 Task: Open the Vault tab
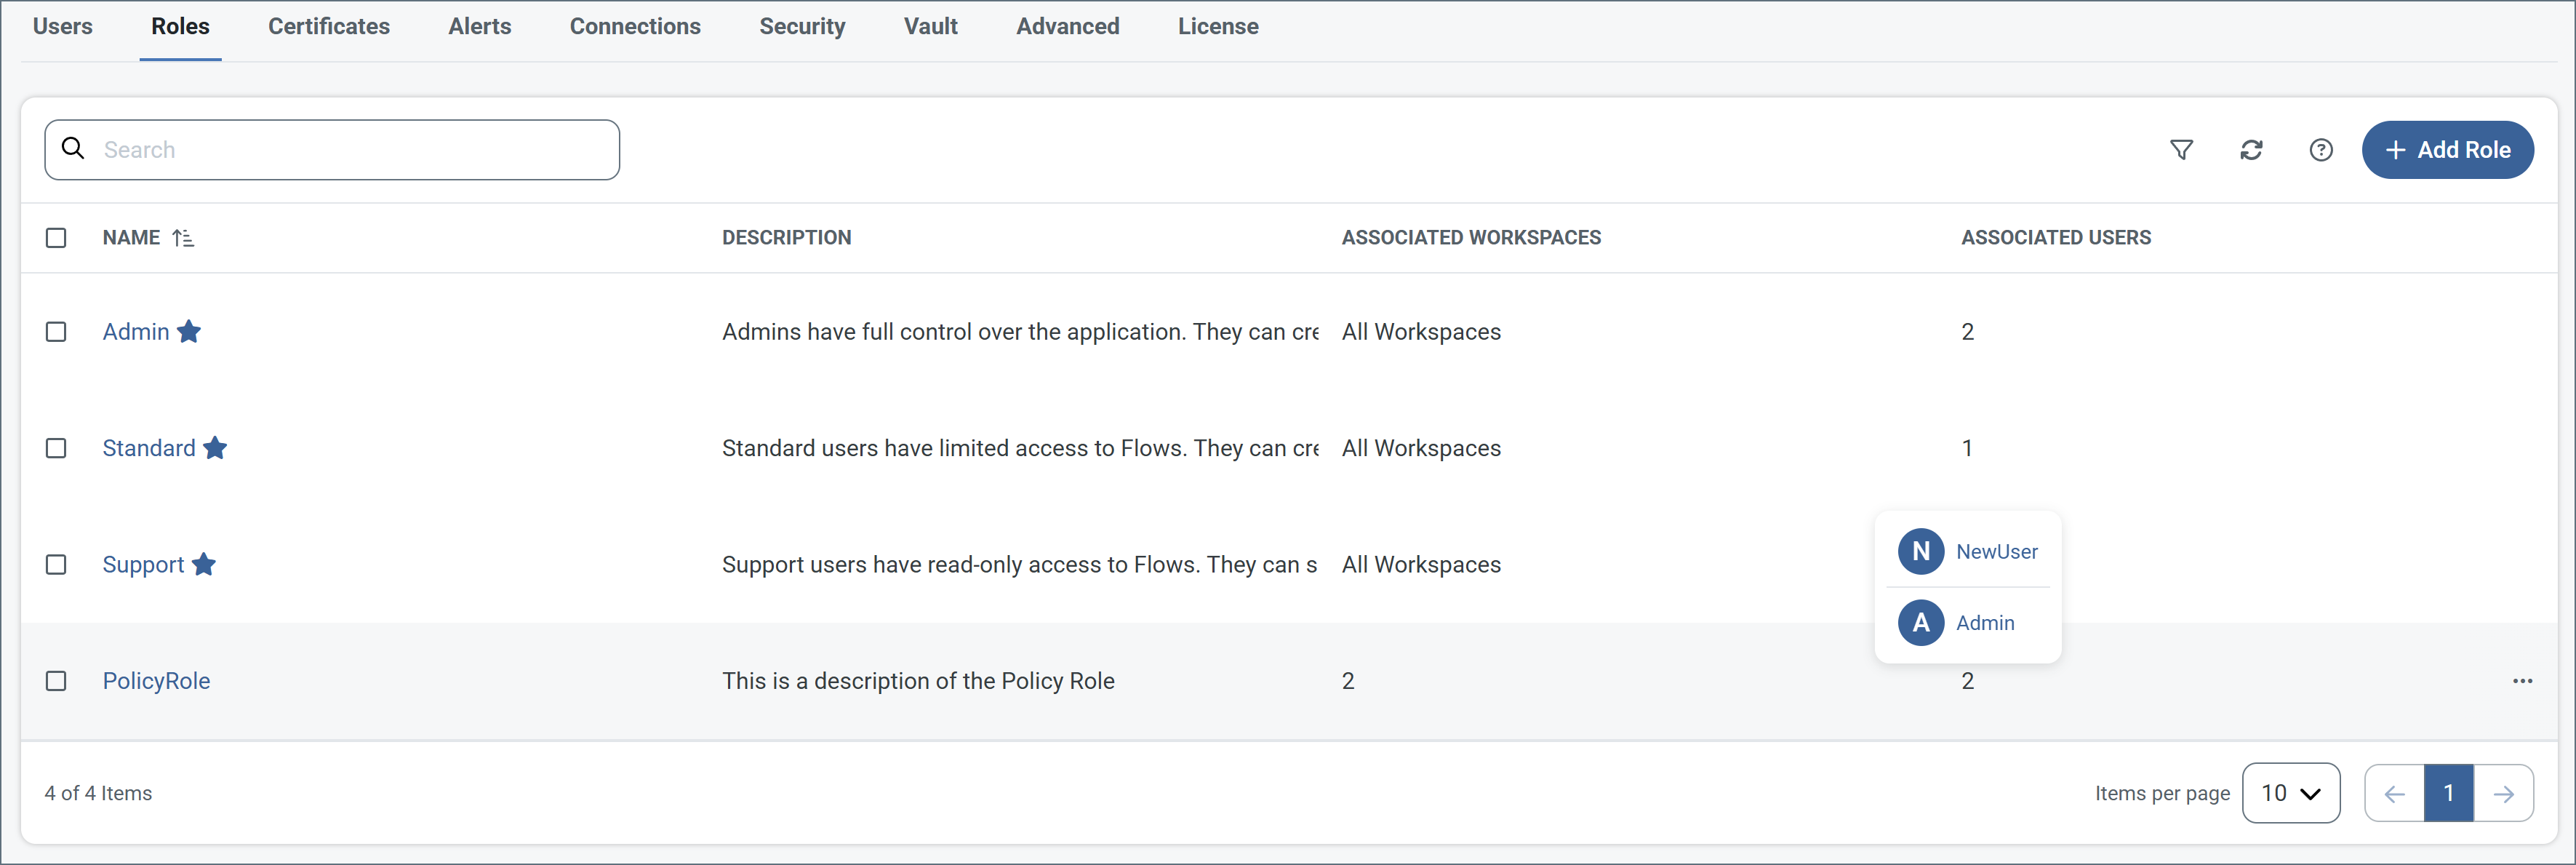[x=930, y=27]
